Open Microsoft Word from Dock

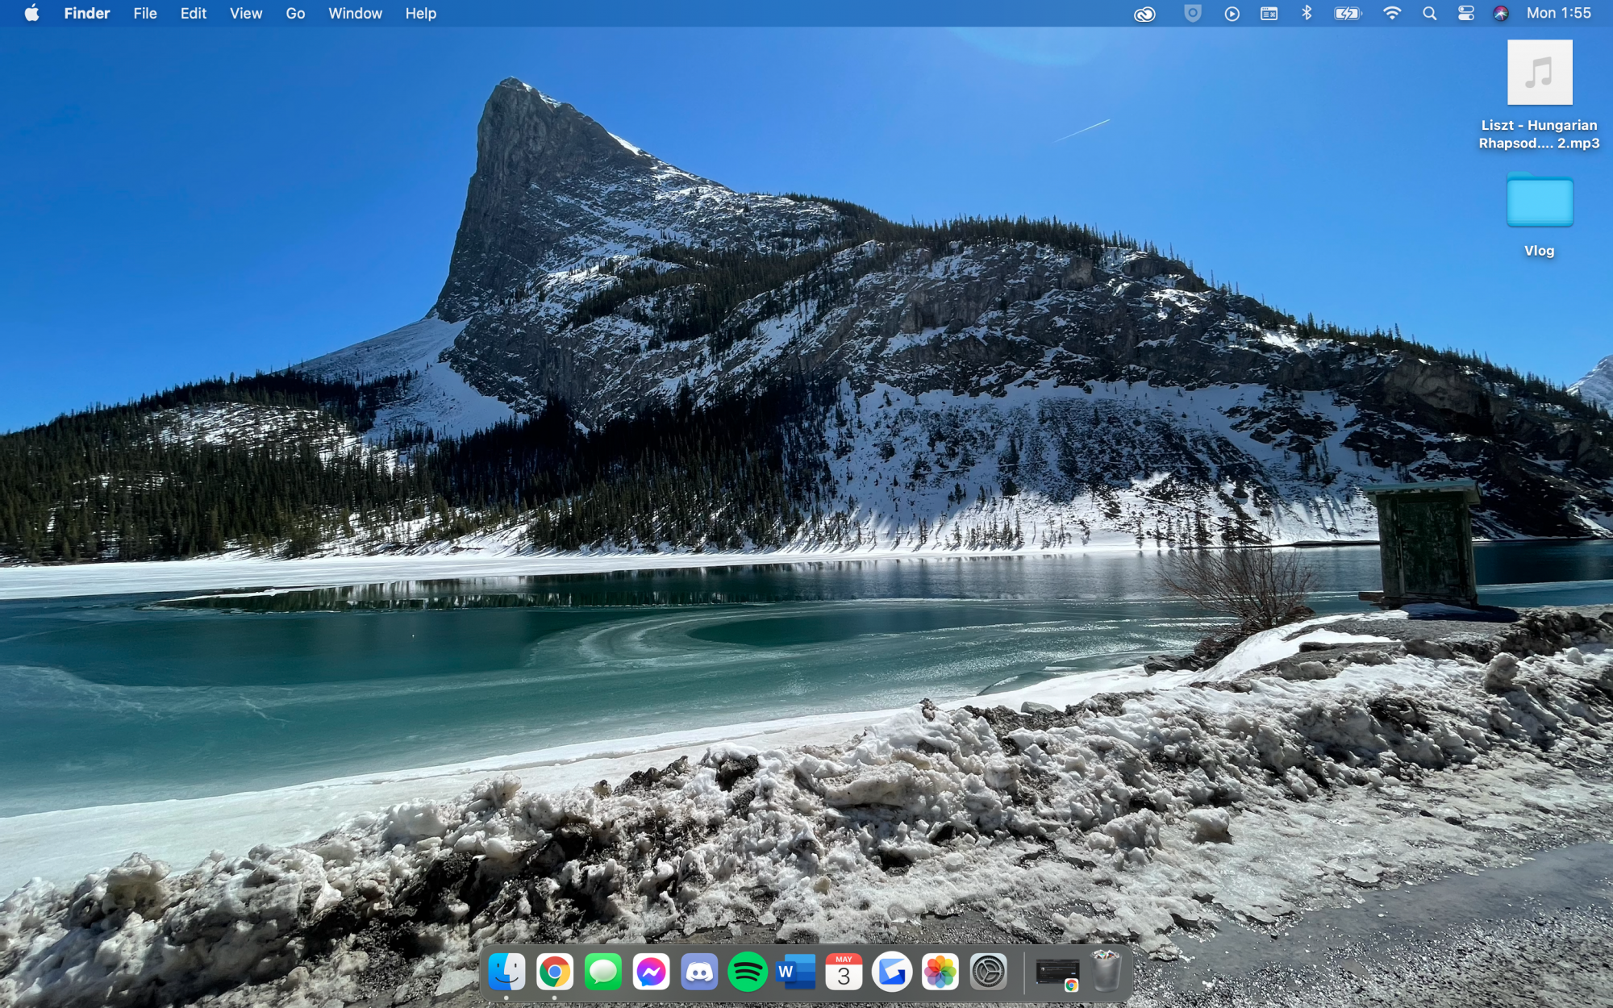coord(795,972)
